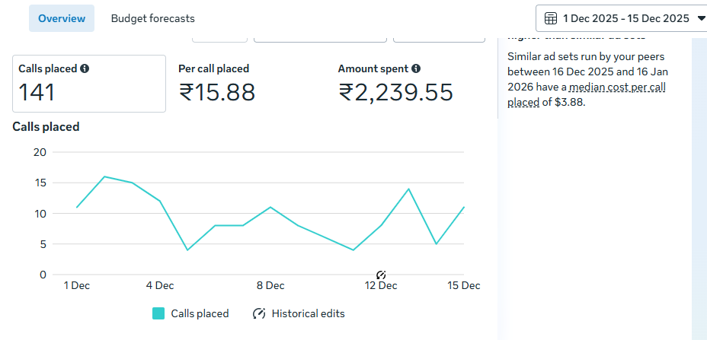Open the Budget forecasts tab

[x=152, y=18]
